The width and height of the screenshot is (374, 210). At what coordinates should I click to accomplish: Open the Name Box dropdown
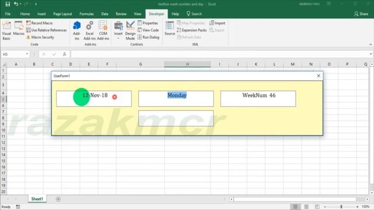(27, 54)
